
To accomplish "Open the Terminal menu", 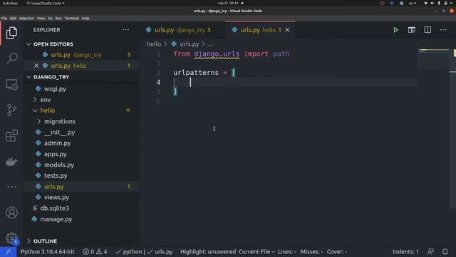I will [71, 19].
